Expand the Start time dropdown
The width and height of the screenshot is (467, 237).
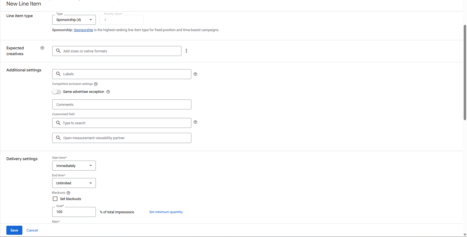[x=74, y=166]
